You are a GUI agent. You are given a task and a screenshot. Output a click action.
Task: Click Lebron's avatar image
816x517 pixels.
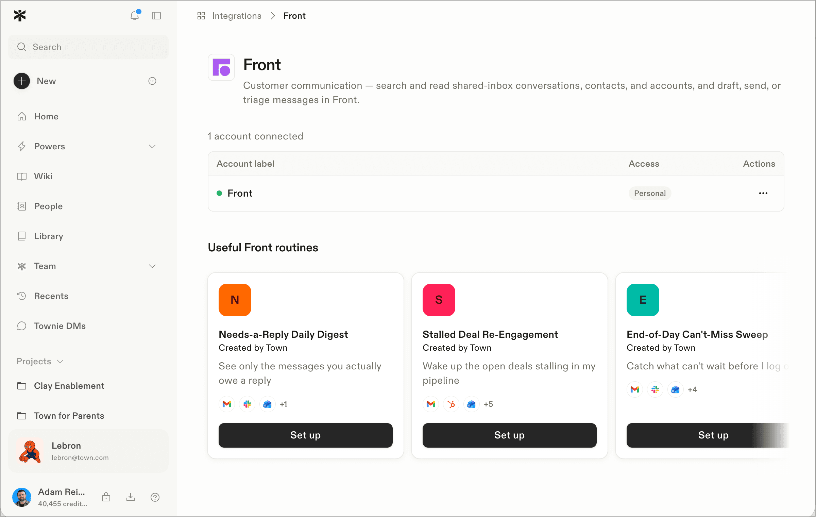point(30,451)
